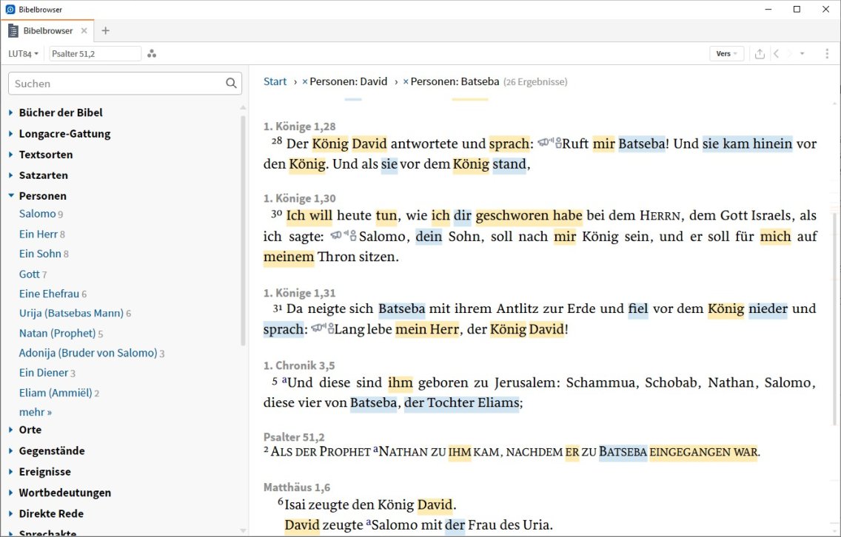Show more persons via 'mehr »'
The width and height of the screenshot is (841, 537).
[x=36, y=412]
